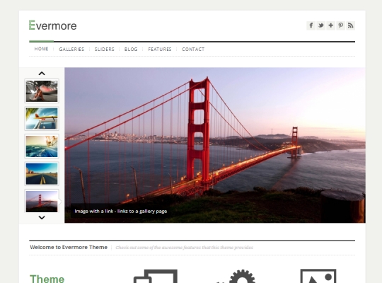The width and height of the screenshot is (382, 283).
Task: Click the Welcome to Evermore Theme heading
Action: [x=69, y=247]
